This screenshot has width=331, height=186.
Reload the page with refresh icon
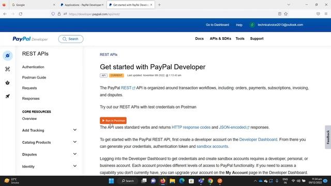point(21,14)
